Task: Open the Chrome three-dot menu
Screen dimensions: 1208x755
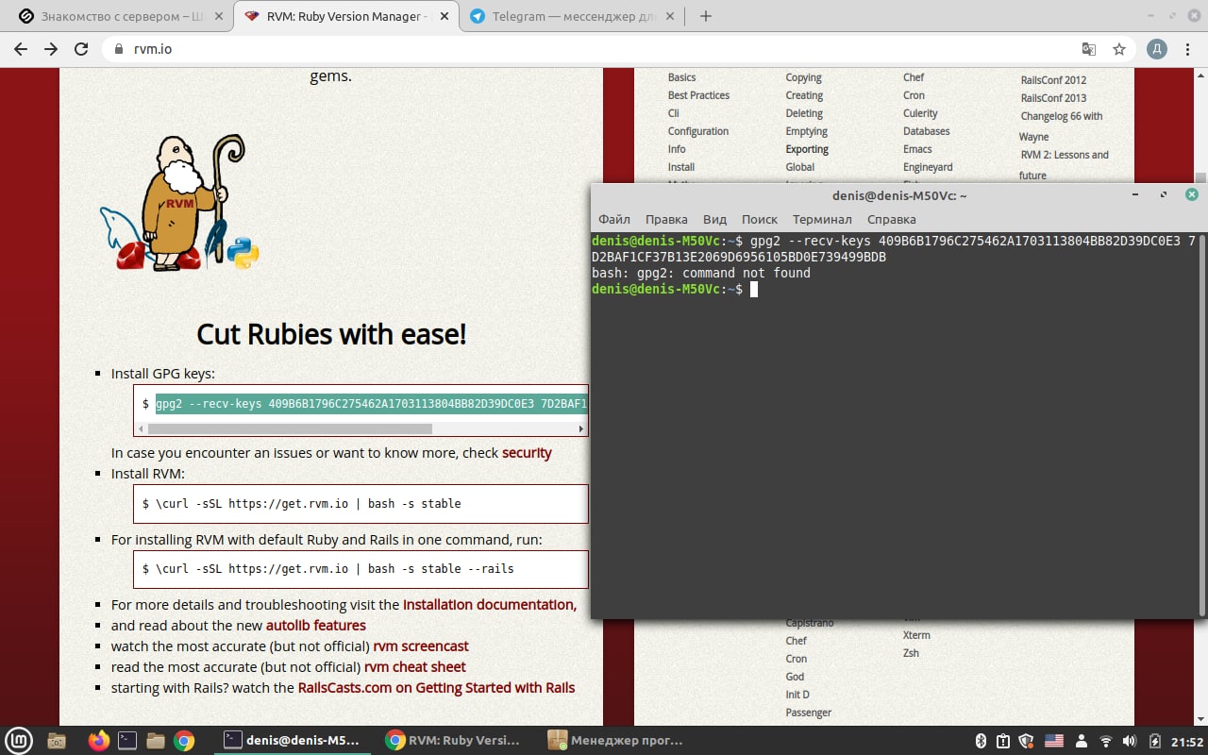Action: click(x=1187, y=49)
